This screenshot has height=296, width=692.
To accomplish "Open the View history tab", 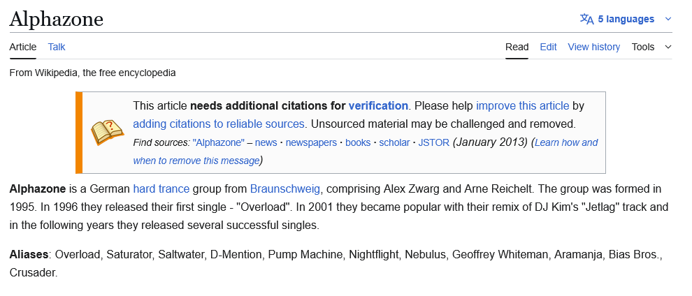I will point(593,47).
